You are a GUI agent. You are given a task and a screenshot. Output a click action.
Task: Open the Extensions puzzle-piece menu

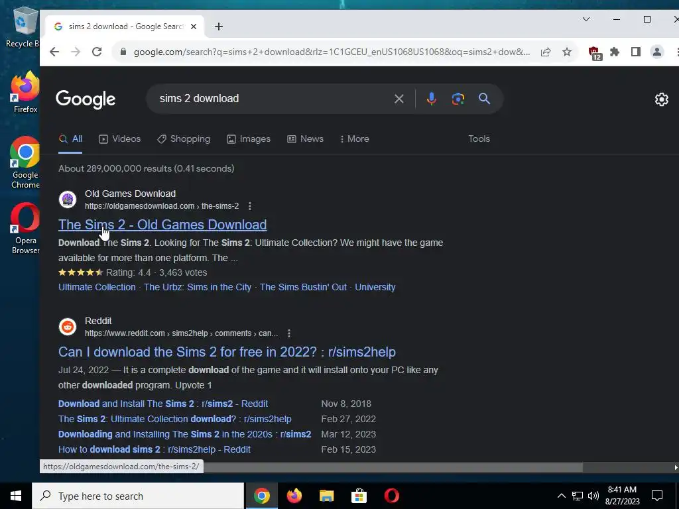click(x=615, y=52)
